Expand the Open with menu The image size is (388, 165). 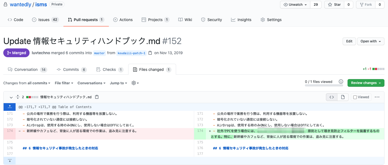[x=371, y=41]
